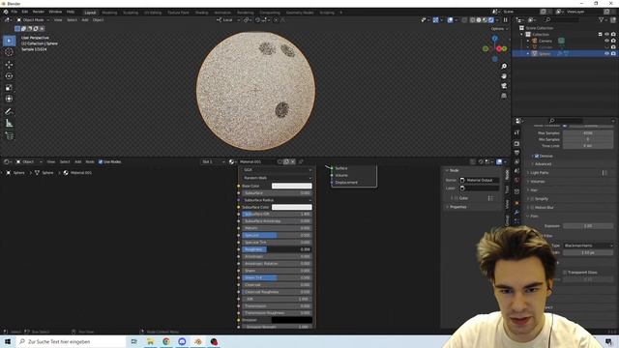Click the blue Z axis on the navigation gizmo
Image resolution: width=619 pixels, height=348 pixels.
494,39
